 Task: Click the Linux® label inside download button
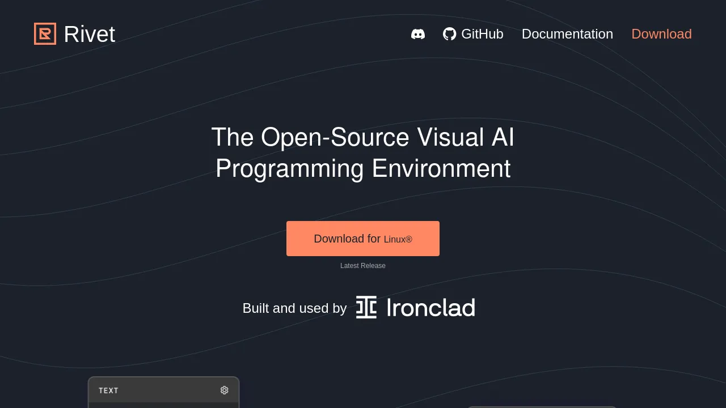[x=398, y=240]
